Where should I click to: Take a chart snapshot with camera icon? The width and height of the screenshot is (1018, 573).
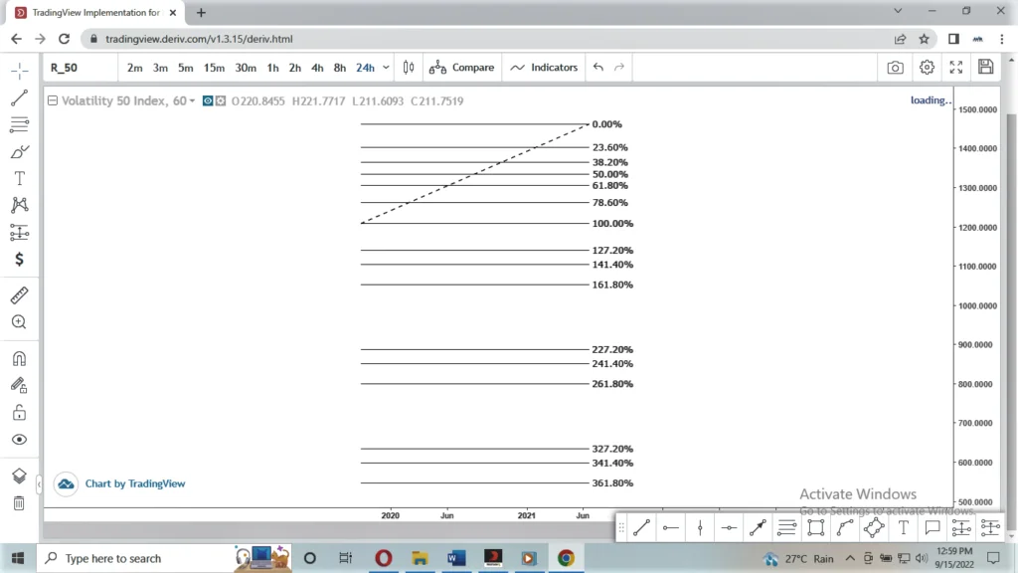(x=896, y=68)
